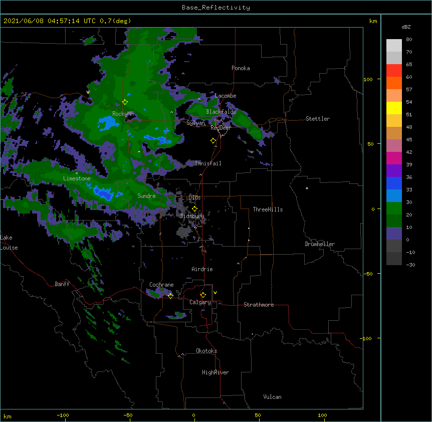Click the Blackfalds town label
Image resolution: width=432 pixels, height=422 pixels.
point(221,112)
